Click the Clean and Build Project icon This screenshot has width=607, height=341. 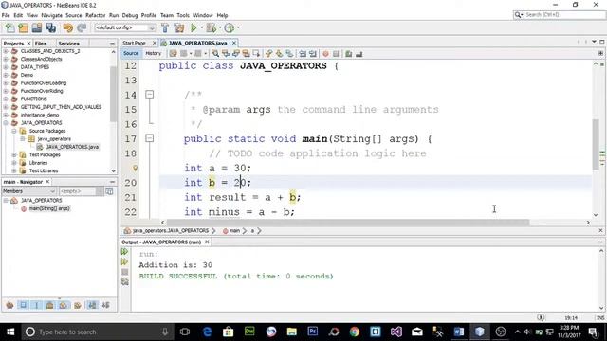(179, 27)
